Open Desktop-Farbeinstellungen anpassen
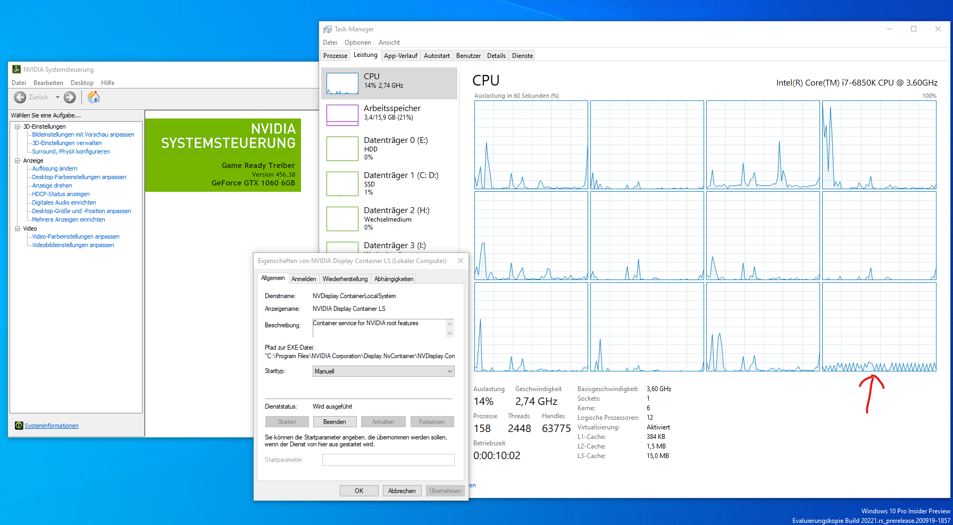 79,177
